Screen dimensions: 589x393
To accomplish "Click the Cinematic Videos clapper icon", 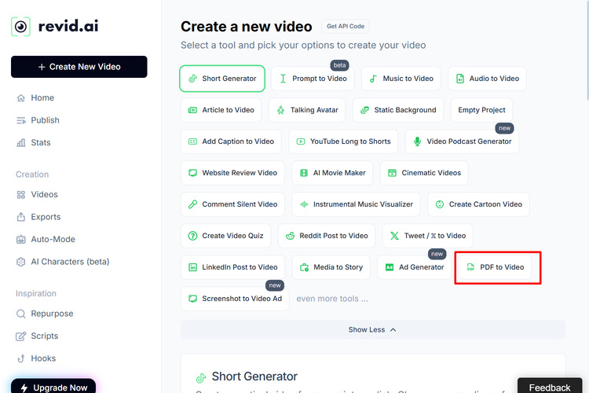I will pyautogui.click(x=392, y=173).
